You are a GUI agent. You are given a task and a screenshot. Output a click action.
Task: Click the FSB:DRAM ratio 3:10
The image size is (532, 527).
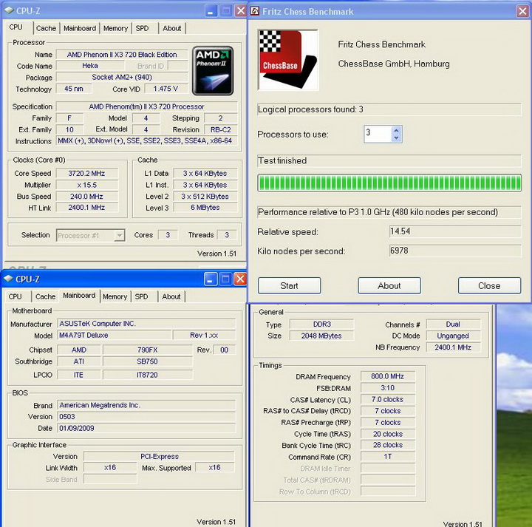(387, 388)
